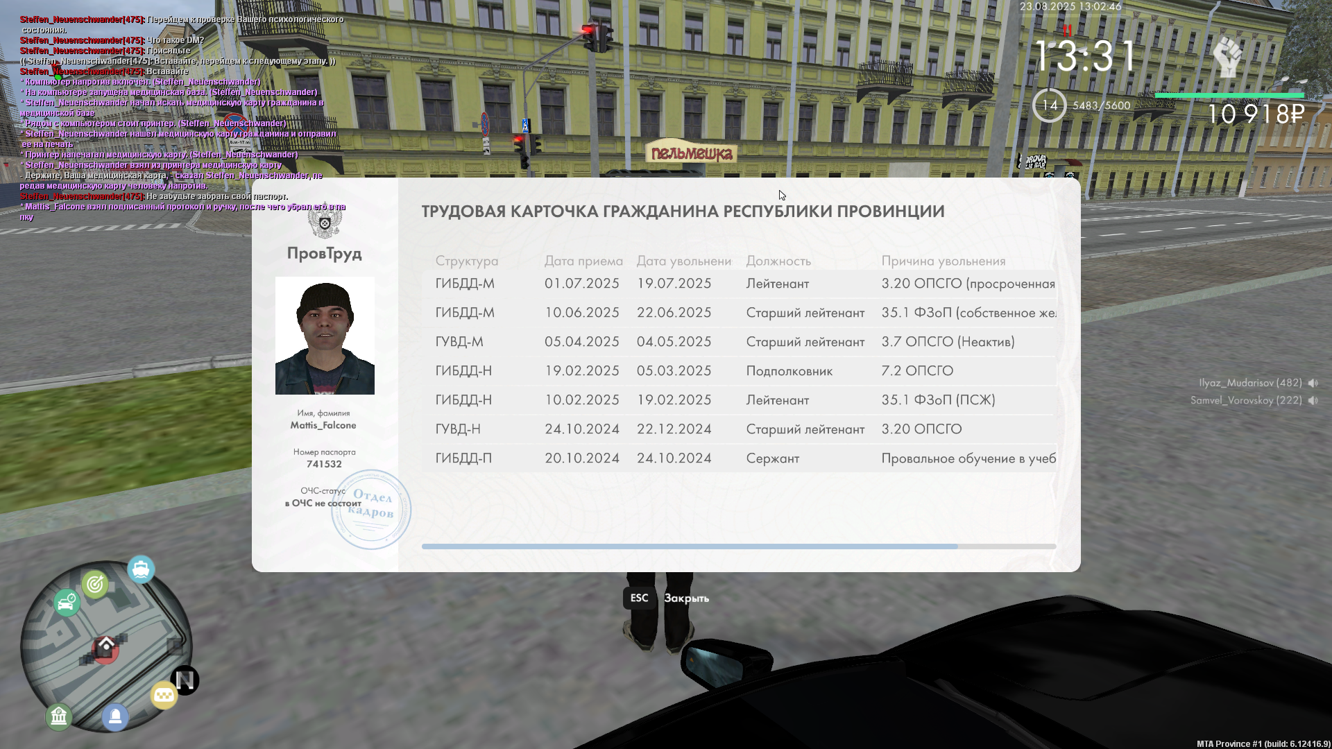Image resolution: width=1332 pixels, height=749 pixels.
Task: Click the 5483/5600 experience counter
Action: 1102,105
